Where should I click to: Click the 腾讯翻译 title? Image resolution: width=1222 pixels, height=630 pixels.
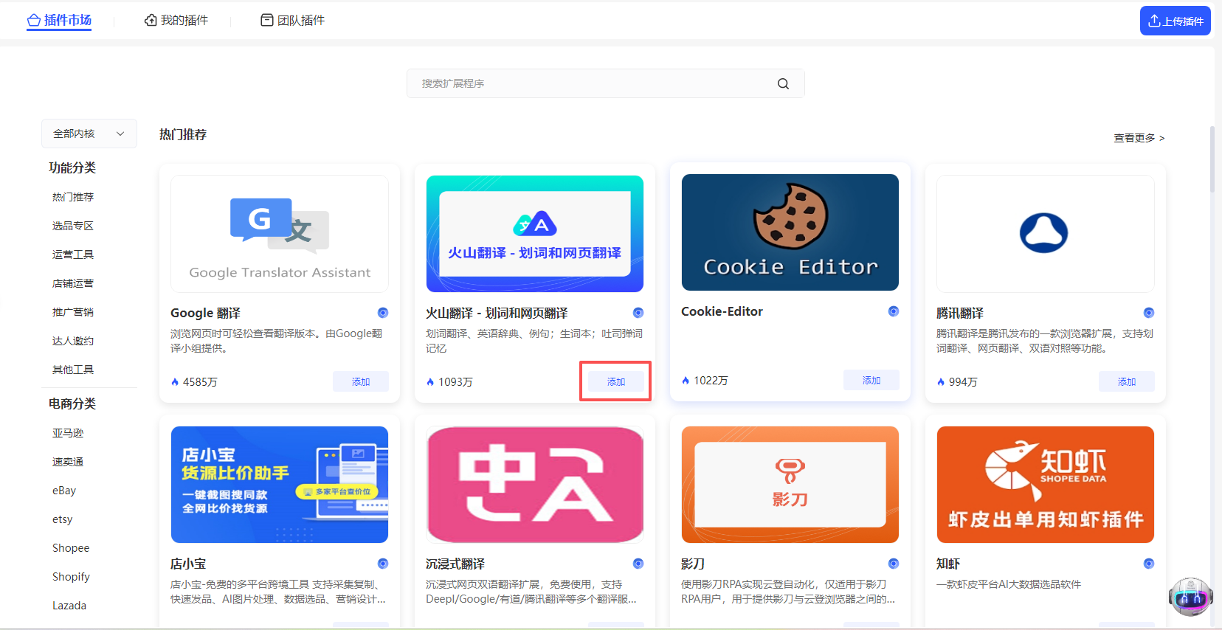pos(960,314)
